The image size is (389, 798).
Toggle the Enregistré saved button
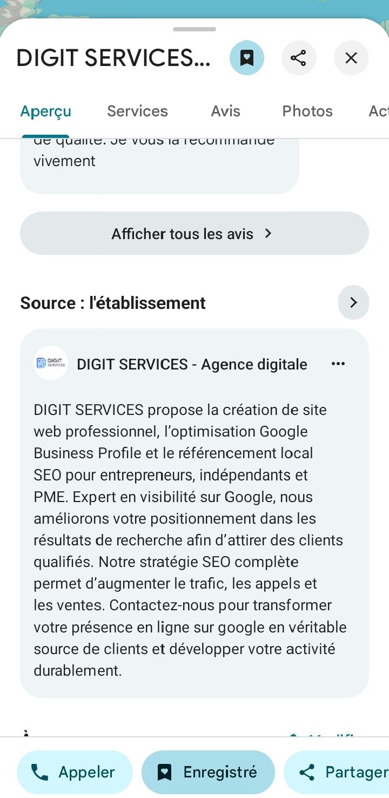(x=208, y=772)
